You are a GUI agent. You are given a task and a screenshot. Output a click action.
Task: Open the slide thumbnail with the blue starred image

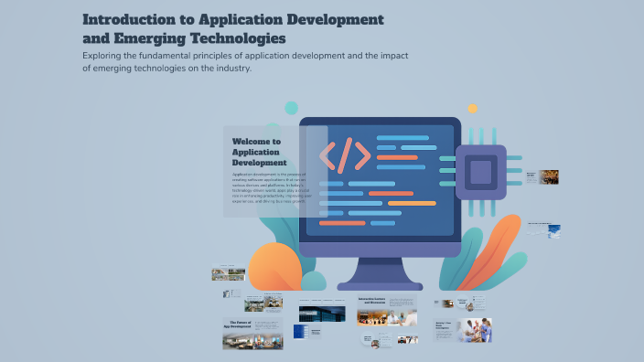coord(306,332)
